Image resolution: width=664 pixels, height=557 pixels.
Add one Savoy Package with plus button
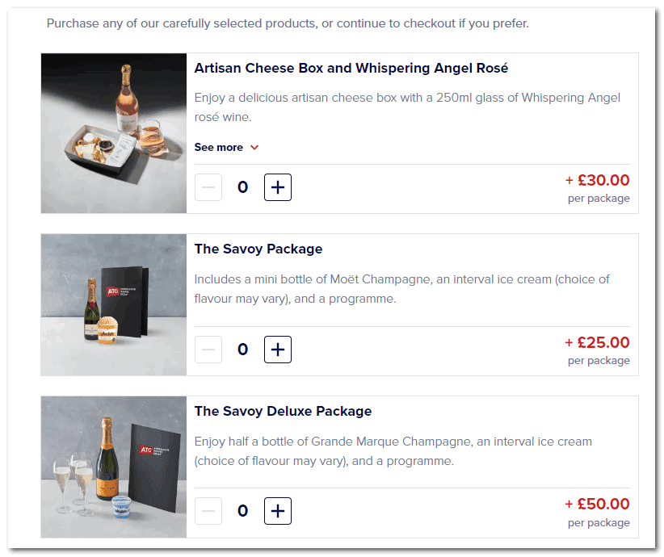pyautogui.click(x=278, y=350)
